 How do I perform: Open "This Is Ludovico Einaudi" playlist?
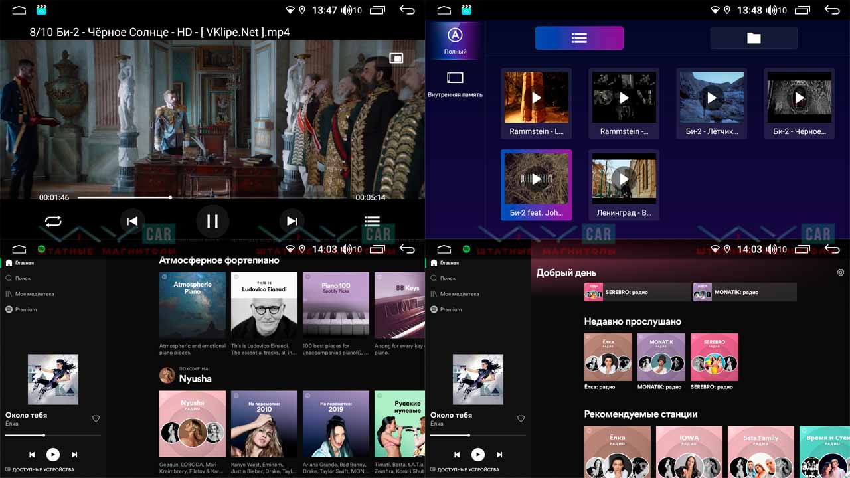pos(264,305)
